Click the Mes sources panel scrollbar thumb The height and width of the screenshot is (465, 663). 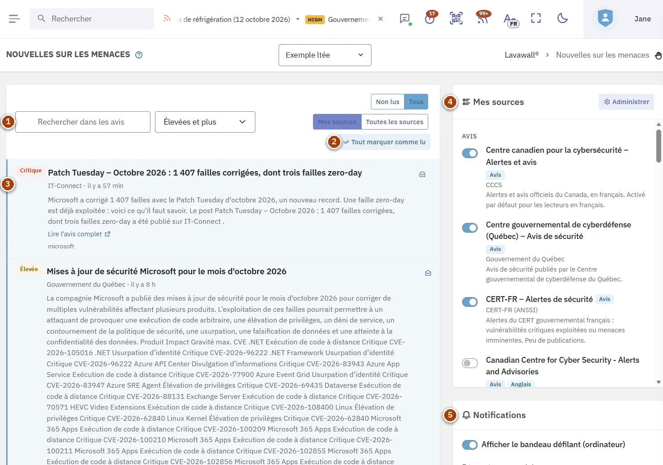click(659, 146)
